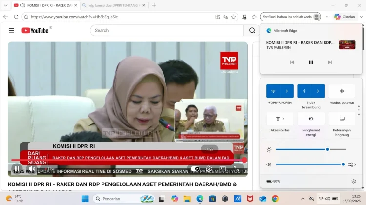
Task: Click the YouTube search magnifier button
Action: 252,31
